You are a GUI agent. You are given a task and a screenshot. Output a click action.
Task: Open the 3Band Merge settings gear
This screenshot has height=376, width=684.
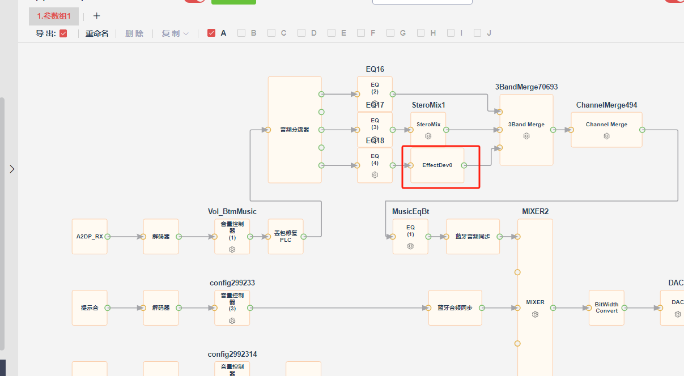pyautogui.click(x=526, y=136)
